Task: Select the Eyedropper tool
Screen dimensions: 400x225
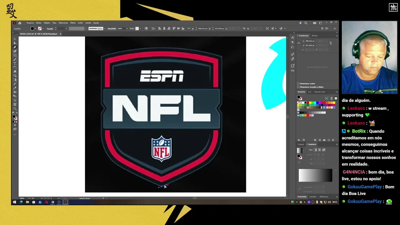Action: [15, 88]
